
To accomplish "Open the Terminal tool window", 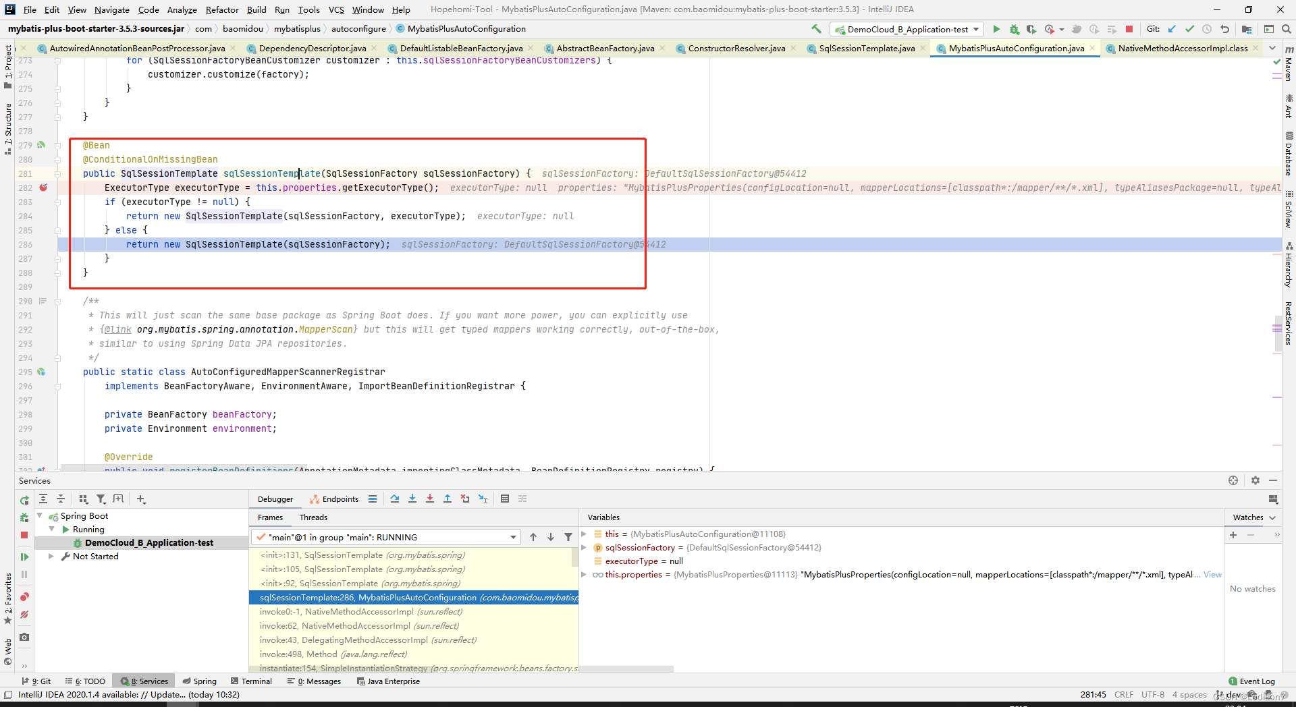I will pyautogui.click(x=251, y=681).
